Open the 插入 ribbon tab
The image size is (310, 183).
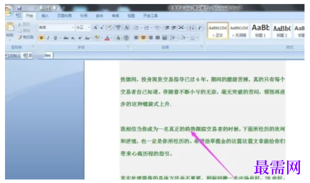point(45,16)
